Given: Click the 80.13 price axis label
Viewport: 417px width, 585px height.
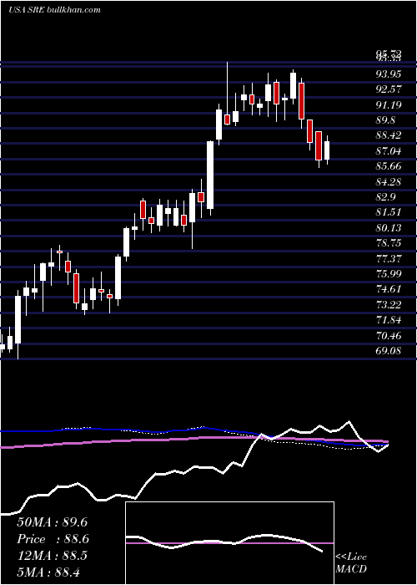Looking at the screenshot, I should tap(389, 228).
